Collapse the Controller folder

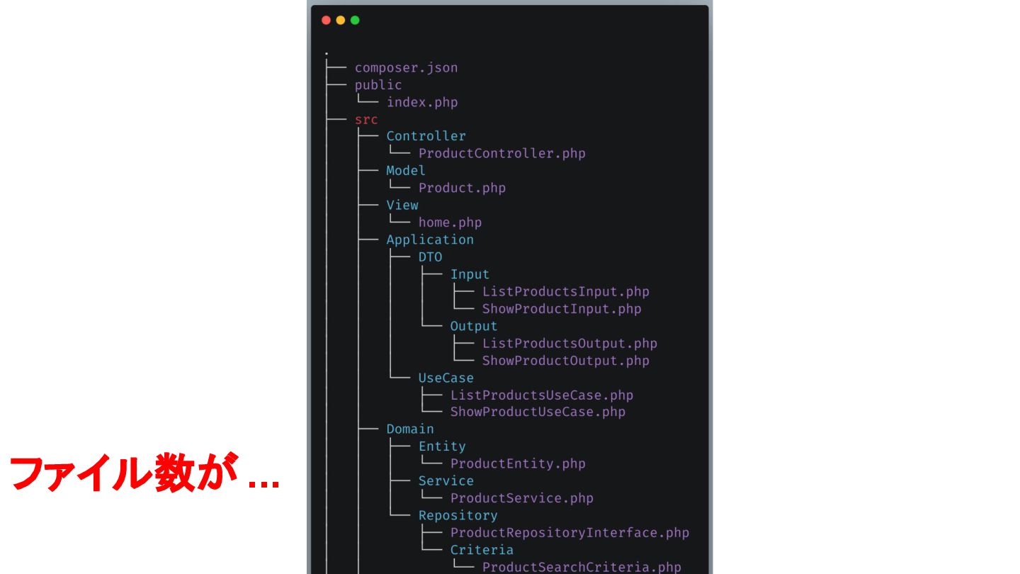coord(426,136)
